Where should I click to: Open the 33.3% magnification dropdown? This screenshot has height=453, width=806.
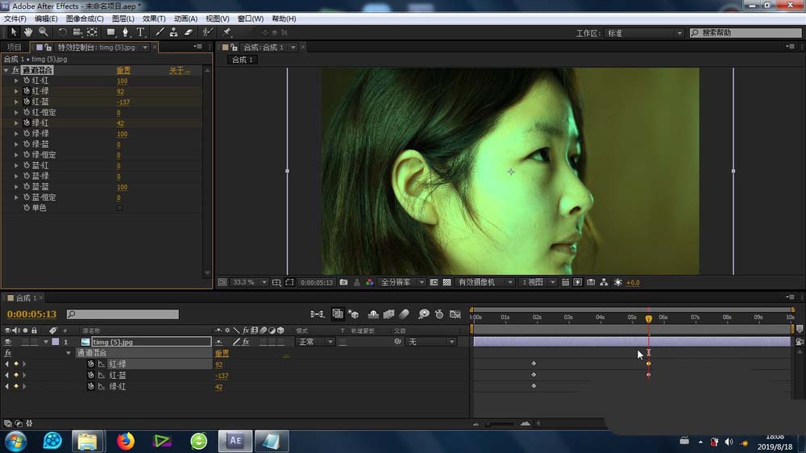(249, 282)
